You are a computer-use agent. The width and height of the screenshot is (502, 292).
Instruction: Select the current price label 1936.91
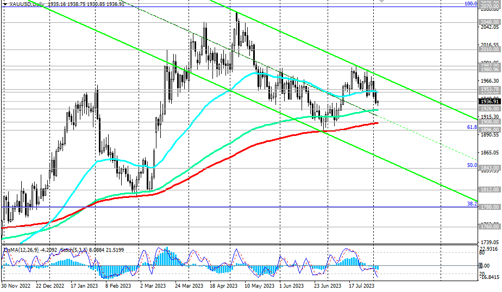tap(490, 101)
